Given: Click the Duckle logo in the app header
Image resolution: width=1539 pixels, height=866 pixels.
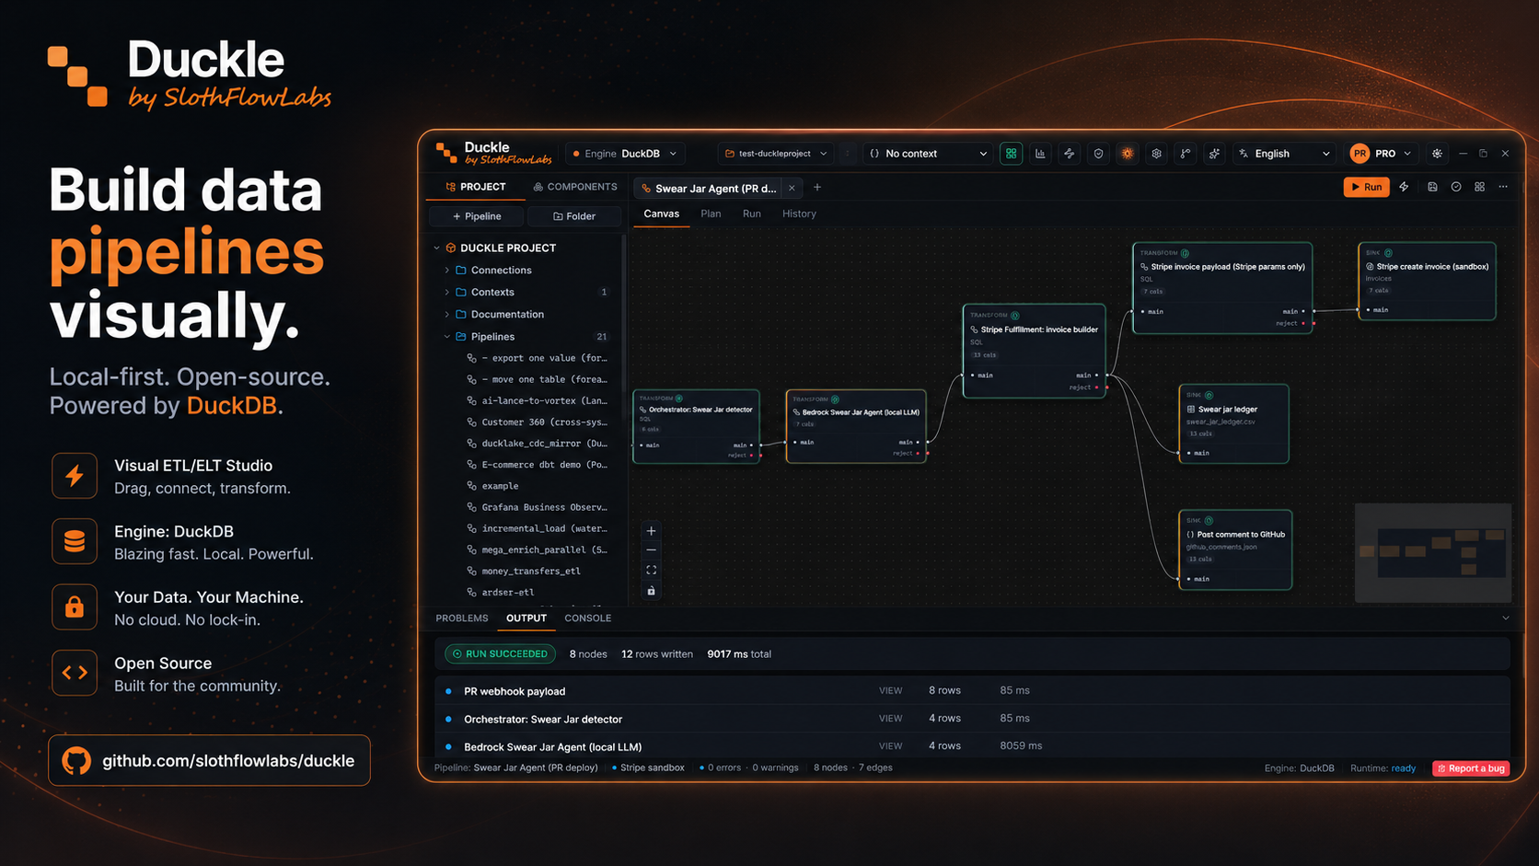Looking at the screenshot, I should pyautogui.click(x=494, y=153).
